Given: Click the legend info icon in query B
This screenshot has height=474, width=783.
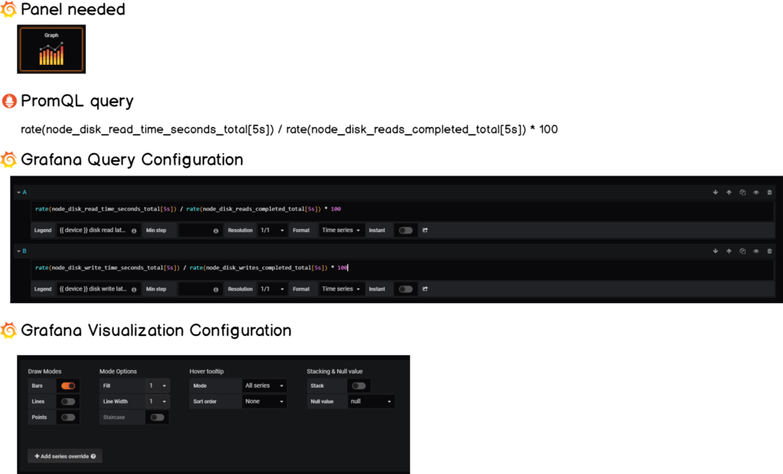Looking at the screenshot, I should [134, 289].
